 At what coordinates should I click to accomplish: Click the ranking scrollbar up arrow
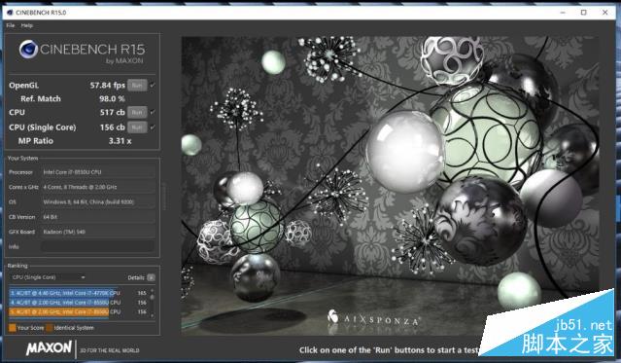pyautogui.click(x=152, y=291)
